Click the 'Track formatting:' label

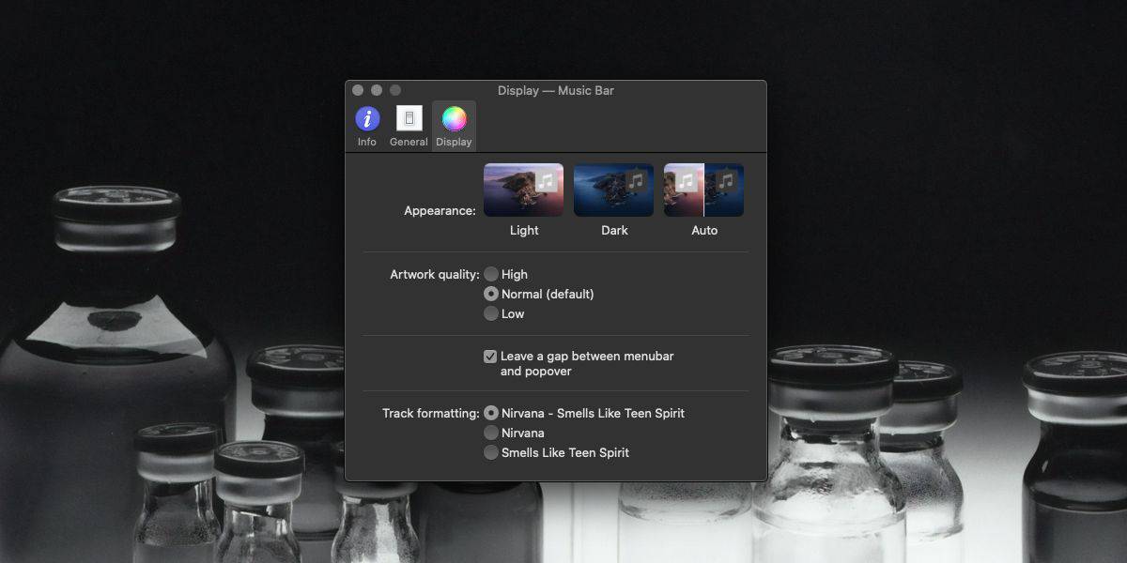click(x=431, y=413)
